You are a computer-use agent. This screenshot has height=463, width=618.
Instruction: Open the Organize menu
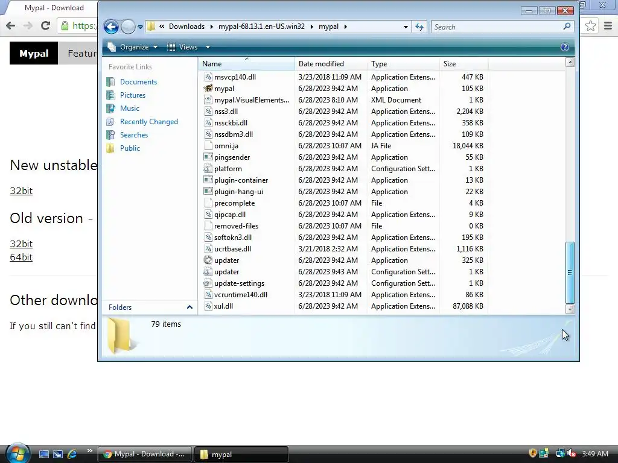pos(133,47)
